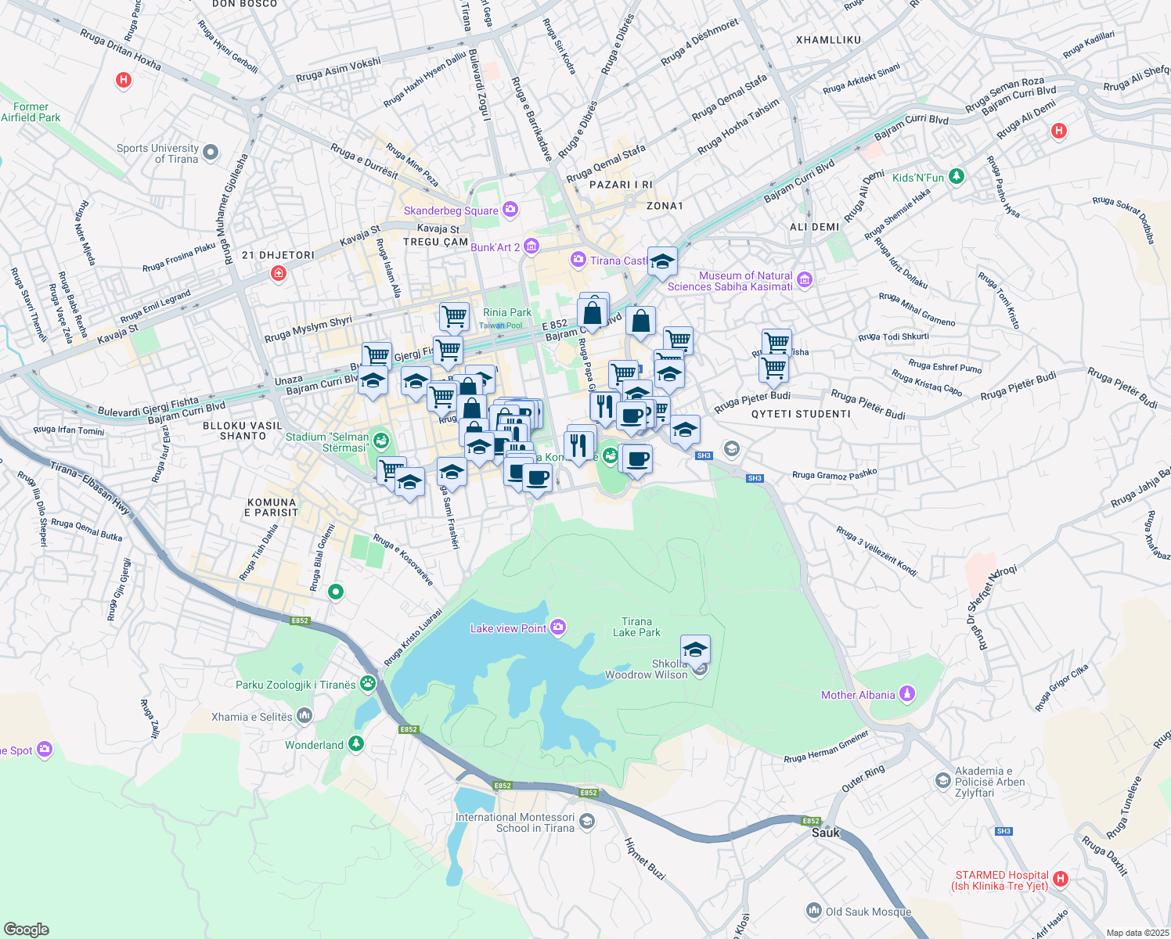Click the Tirana Lake Park label
The image size is (1171, 939).
pos(636,627)
